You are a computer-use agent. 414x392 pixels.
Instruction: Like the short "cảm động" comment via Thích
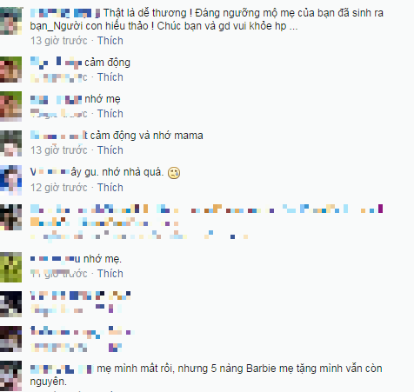(x=110, y=77)
